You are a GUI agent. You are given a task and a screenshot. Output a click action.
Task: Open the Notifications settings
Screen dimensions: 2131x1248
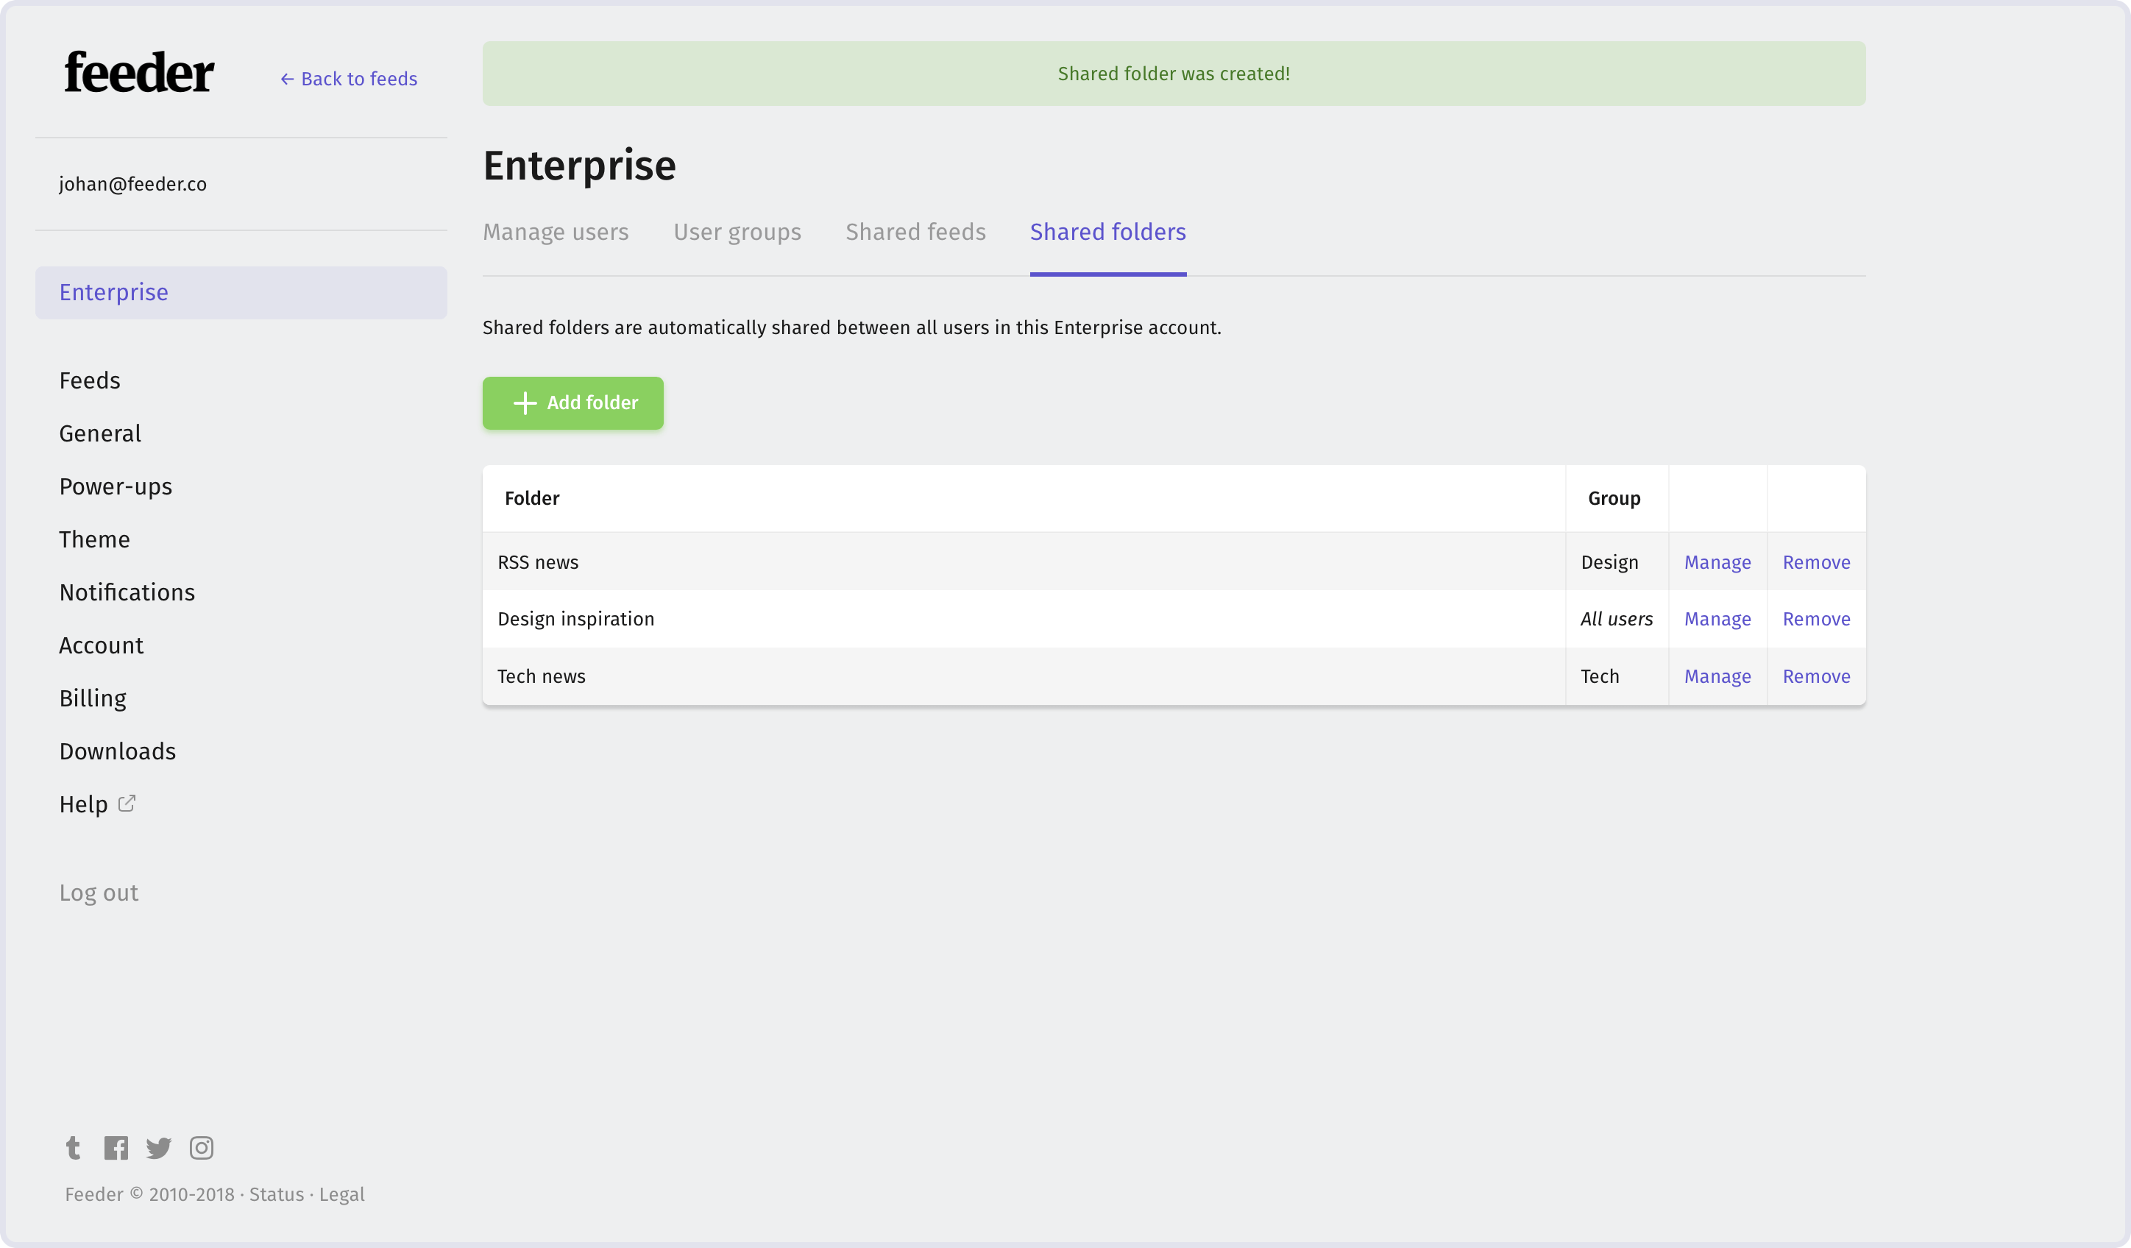point(127,592)
